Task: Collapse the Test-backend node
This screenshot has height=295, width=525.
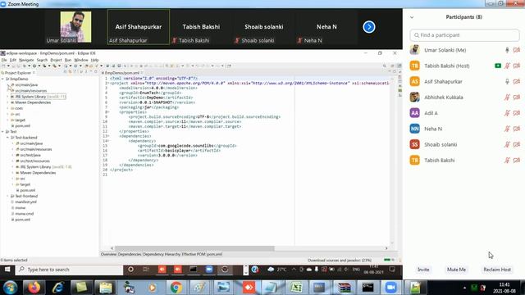Action: tap(7, 138)
